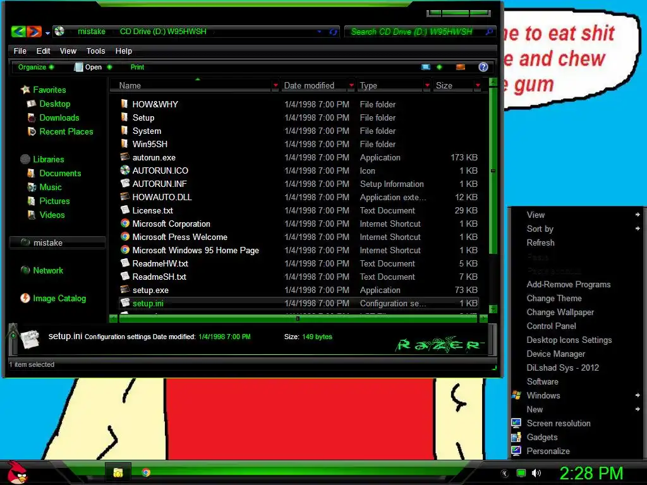Select the HOWAUTO.DLL file icon

(x=125, y=196)
